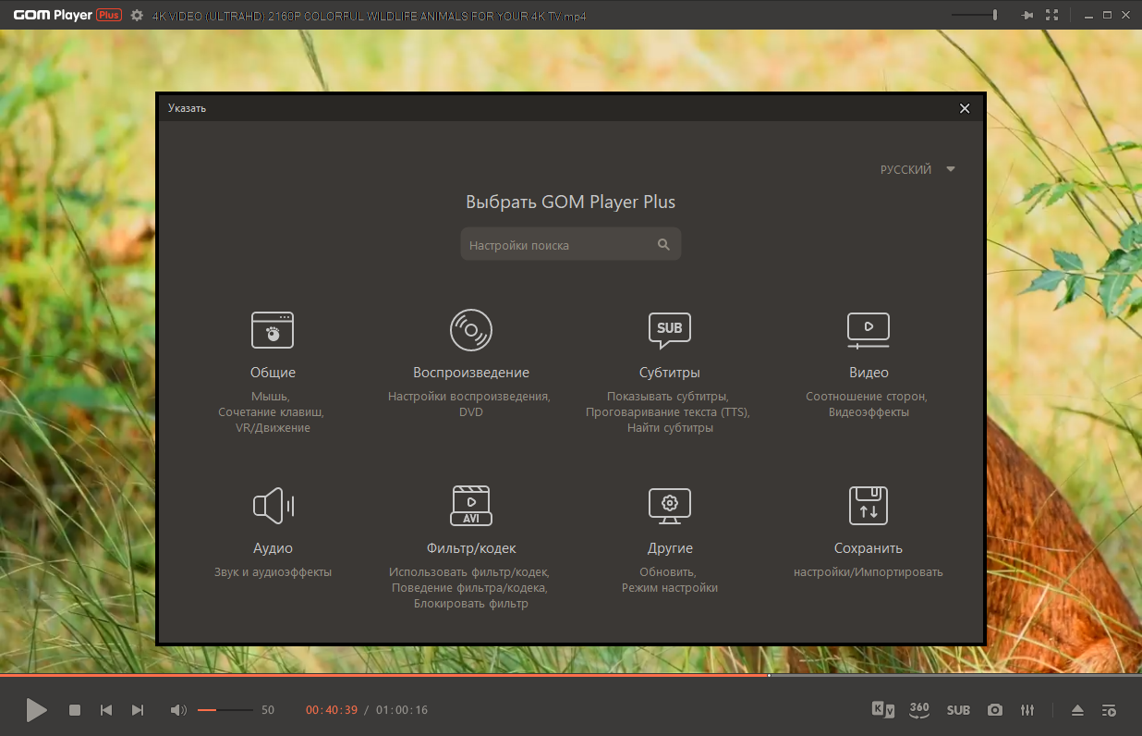Open the Аудио speaker icon
This screenshot has width=1142, height=736.
coord(273,506)
